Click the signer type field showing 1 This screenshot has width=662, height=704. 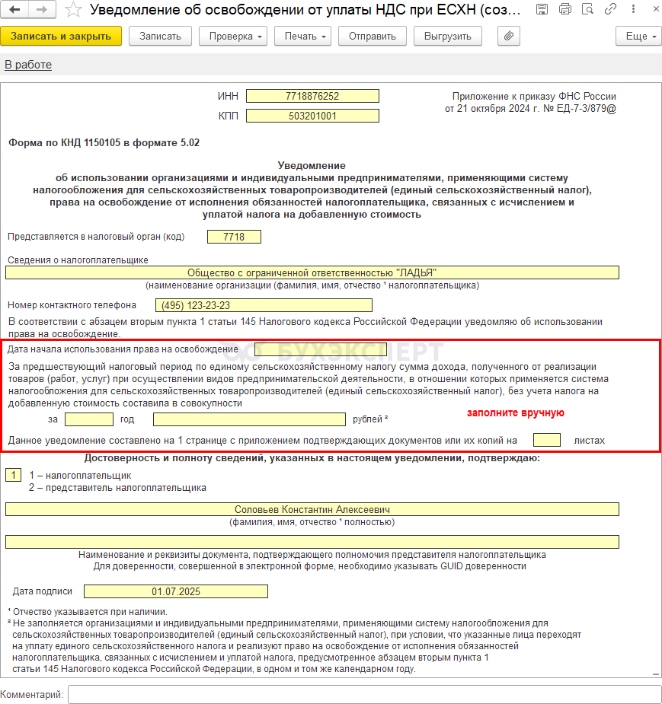(14, 475)
